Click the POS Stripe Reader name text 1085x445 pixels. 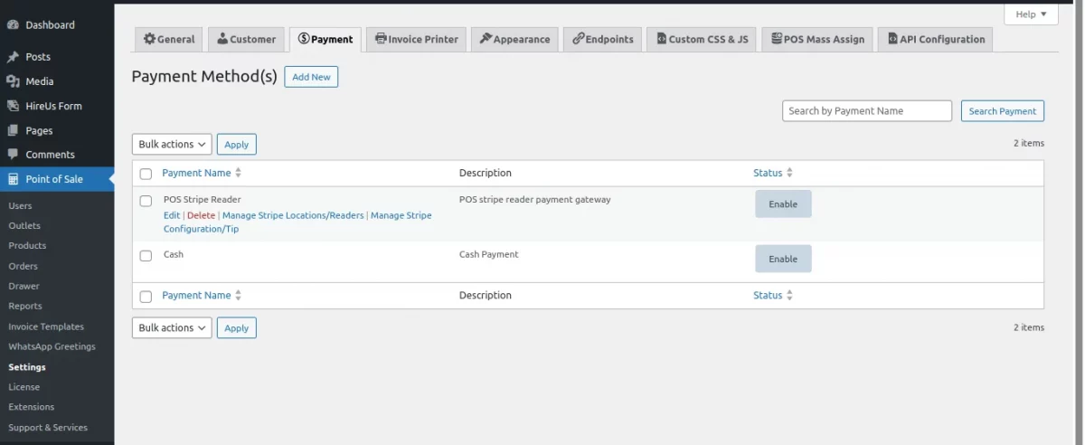[203, 199]
